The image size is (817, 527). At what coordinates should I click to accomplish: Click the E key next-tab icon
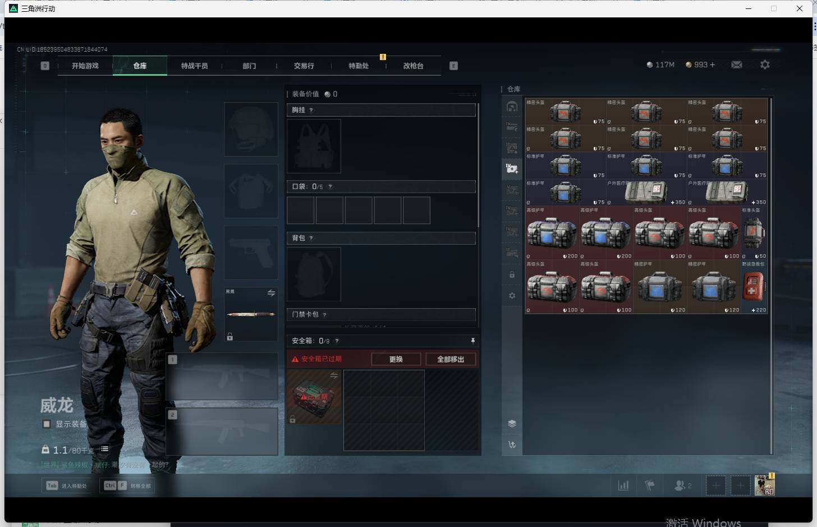453,66
